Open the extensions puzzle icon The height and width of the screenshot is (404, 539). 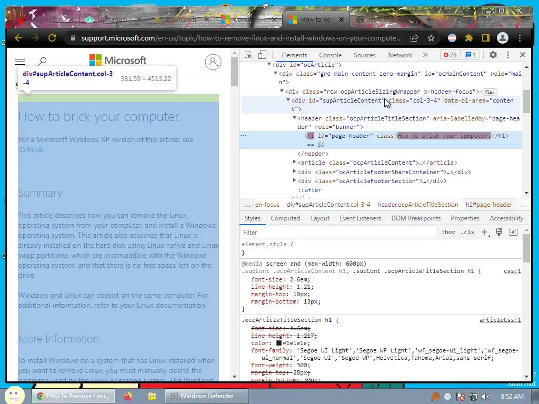coord(469,38)
